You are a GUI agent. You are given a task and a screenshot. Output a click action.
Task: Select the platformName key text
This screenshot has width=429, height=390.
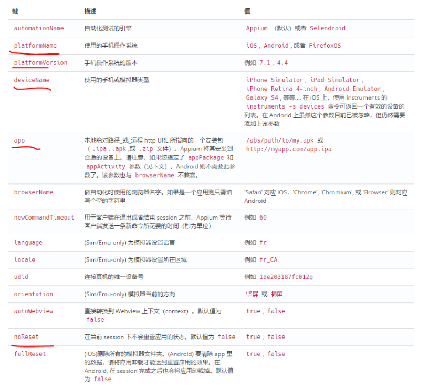tap(35, 46)
